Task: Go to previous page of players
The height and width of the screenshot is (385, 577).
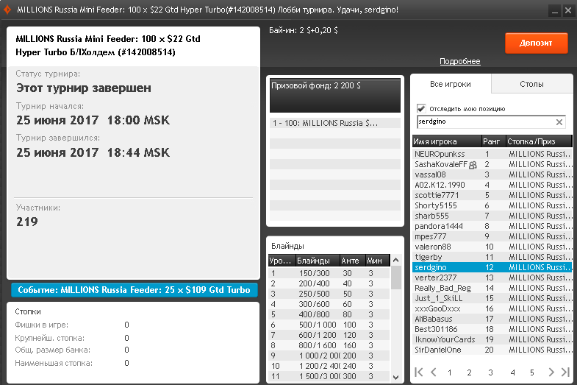Action: tap(434, 372)
